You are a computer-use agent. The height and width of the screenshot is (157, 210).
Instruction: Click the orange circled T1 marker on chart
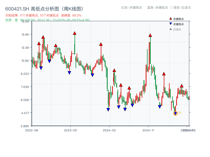(x=175, y=113)
